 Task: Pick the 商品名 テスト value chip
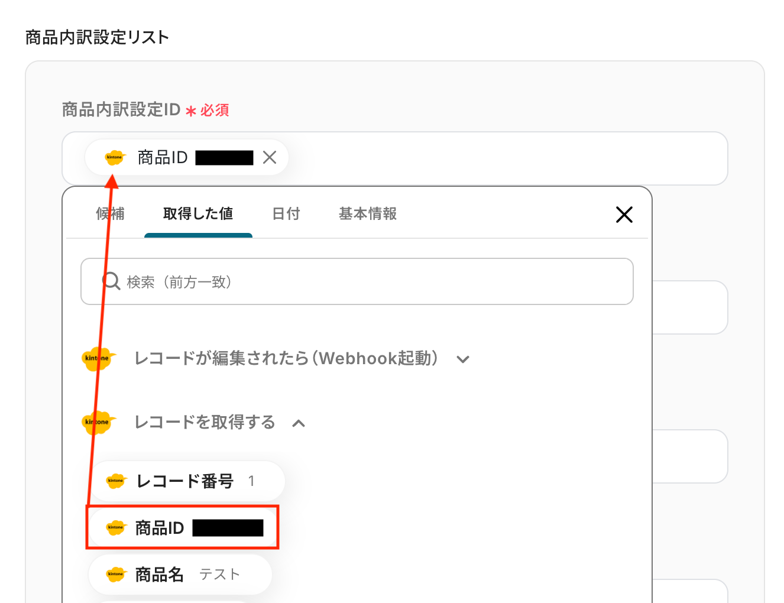click(180, 574)
